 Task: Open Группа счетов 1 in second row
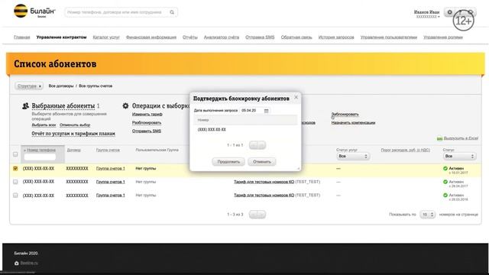click(110, 182)
